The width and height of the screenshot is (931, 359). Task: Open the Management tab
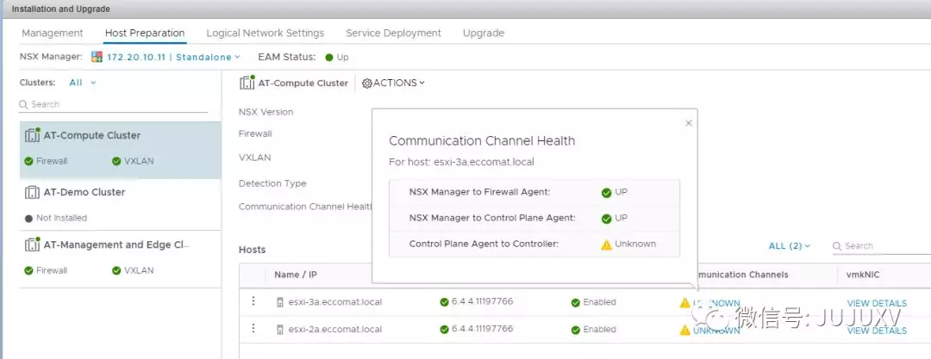coord(53,34)
